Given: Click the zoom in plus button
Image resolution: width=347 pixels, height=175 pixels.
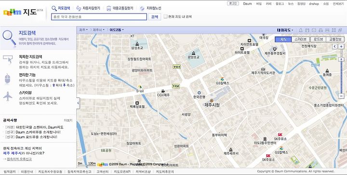Looking at the screenshot, I should pos(341,46).
